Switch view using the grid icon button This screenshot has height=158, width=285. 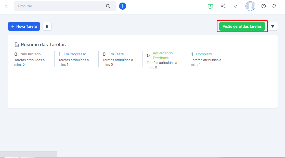(47, 26)
